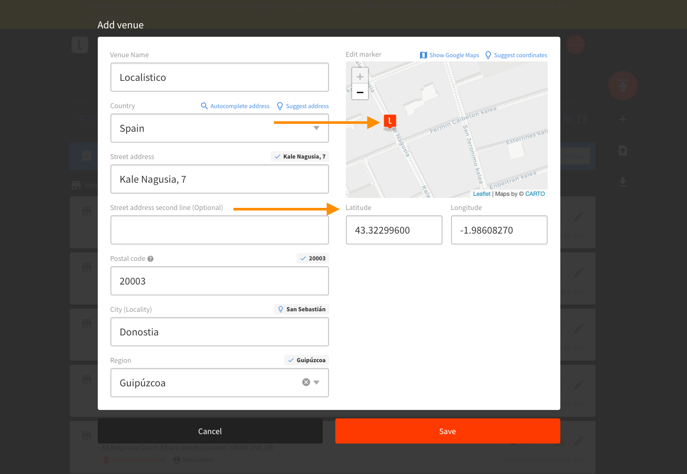
Task: Click the Save button
Action: tap(448, 431)
